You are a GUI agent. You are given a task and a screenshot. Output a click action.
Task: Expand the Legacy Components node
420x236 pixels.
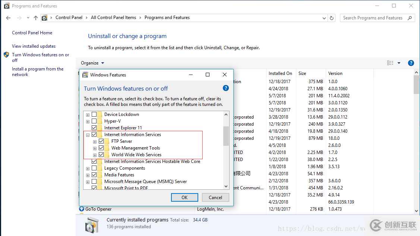[x=88, y=169]
